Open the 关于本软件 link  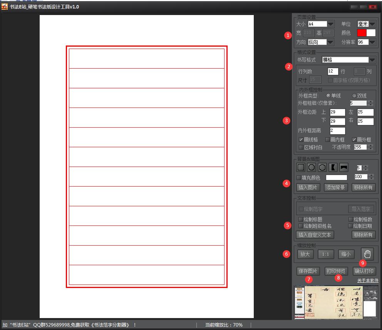(x=368, y=281)
